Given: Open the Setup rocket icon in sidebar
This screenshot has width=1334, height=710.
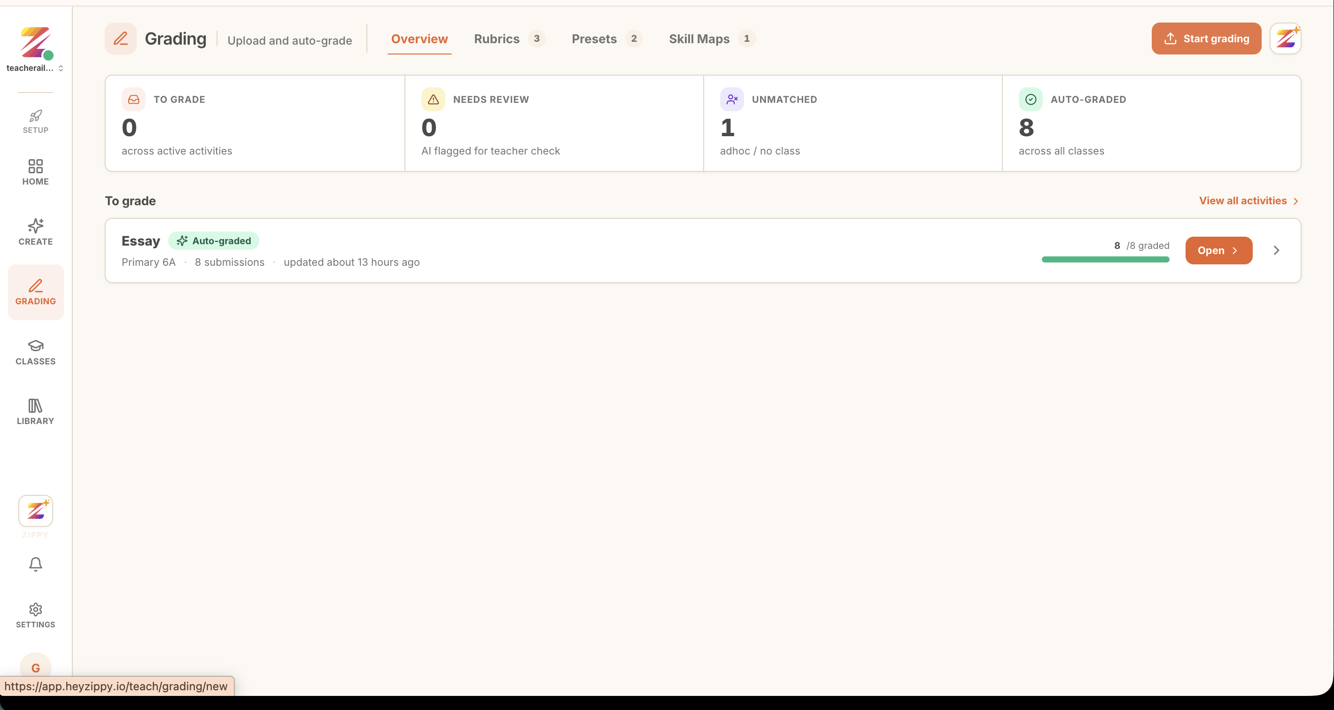Looking at the screenshot, I should (x=35, y=122).
